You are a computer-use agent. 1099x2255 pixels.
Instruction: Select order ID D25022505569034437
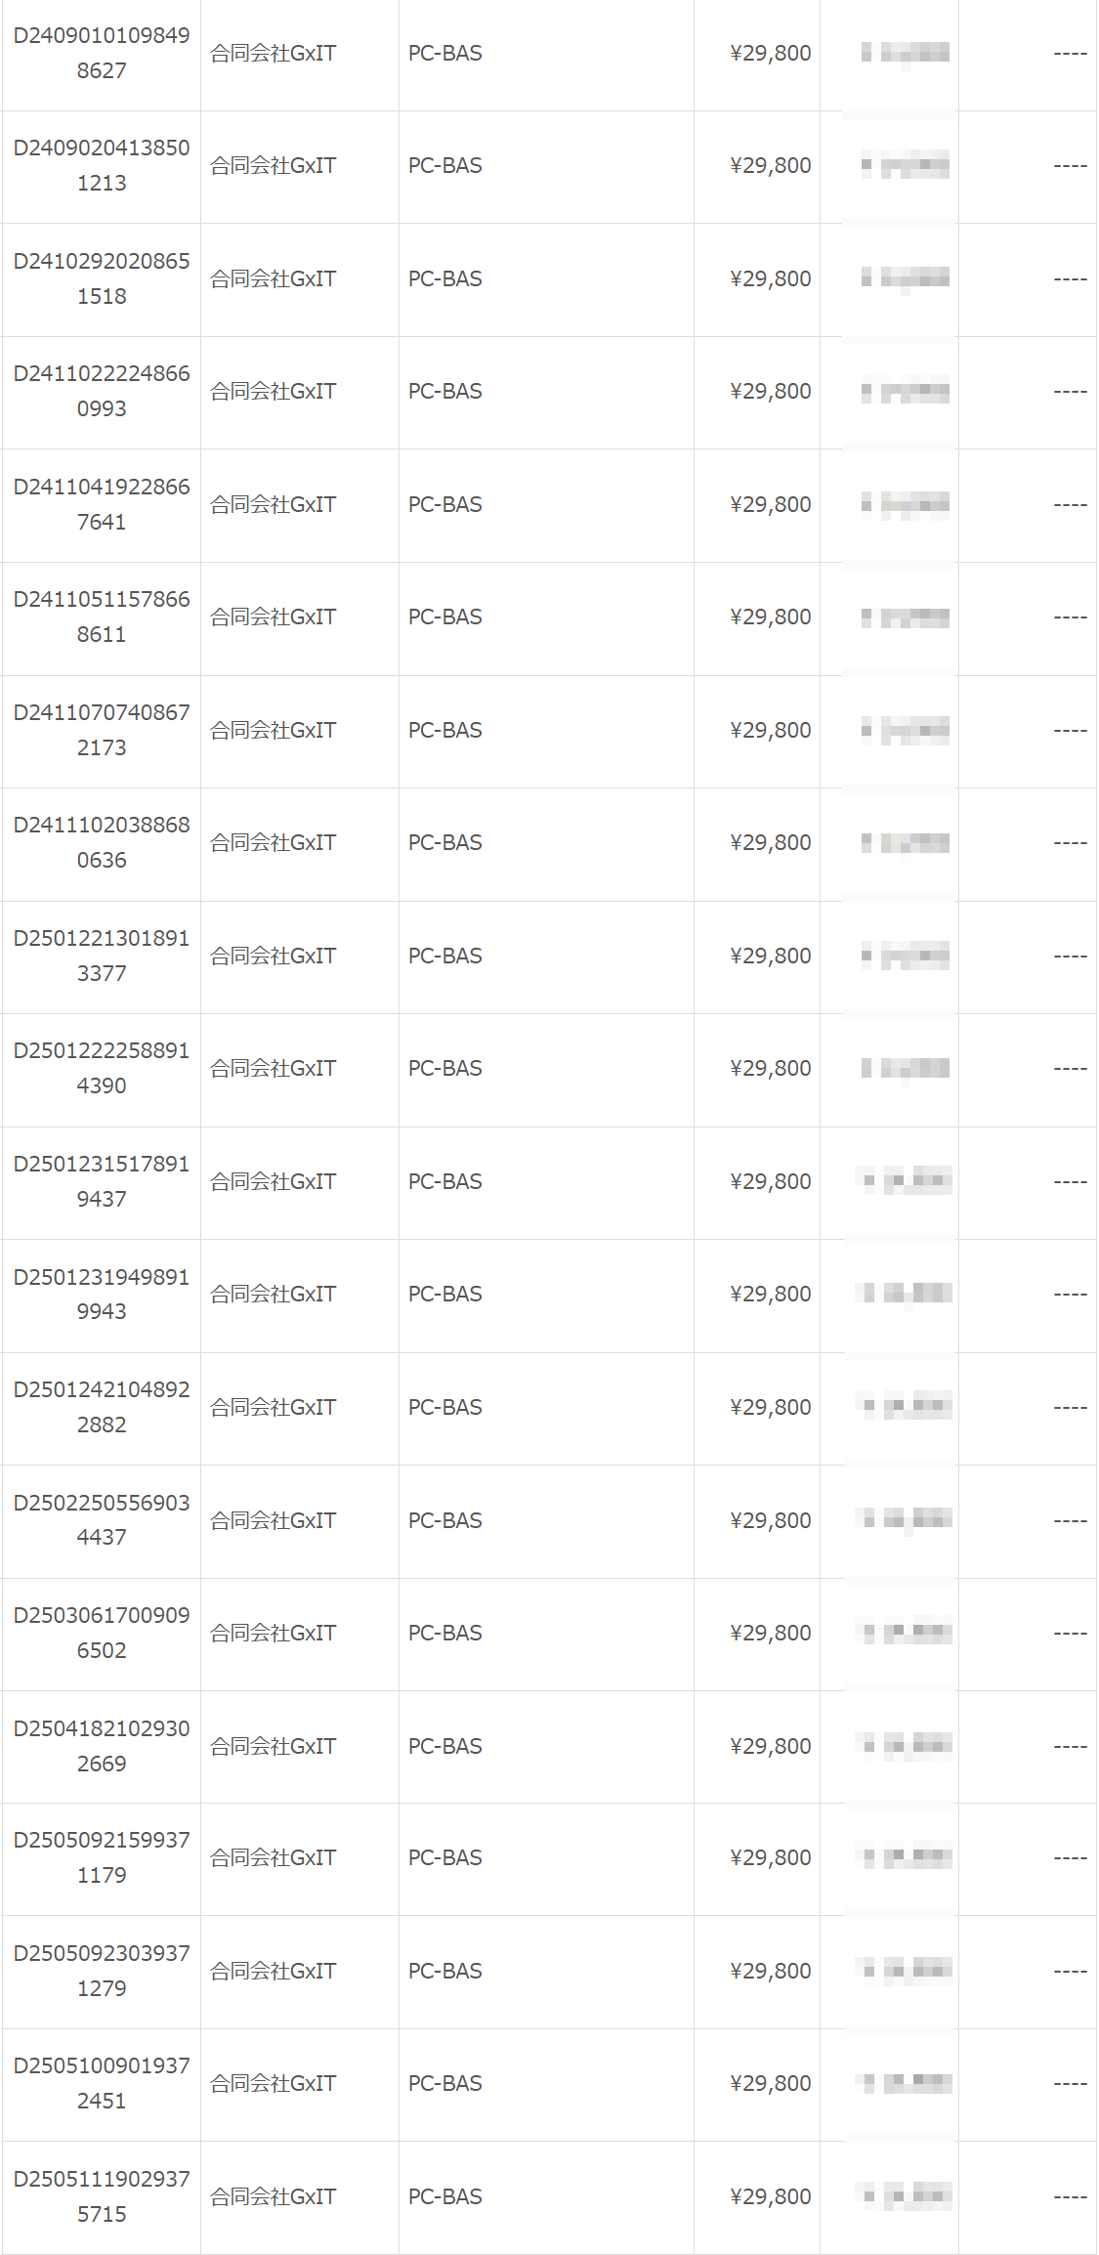[102, 1519]
